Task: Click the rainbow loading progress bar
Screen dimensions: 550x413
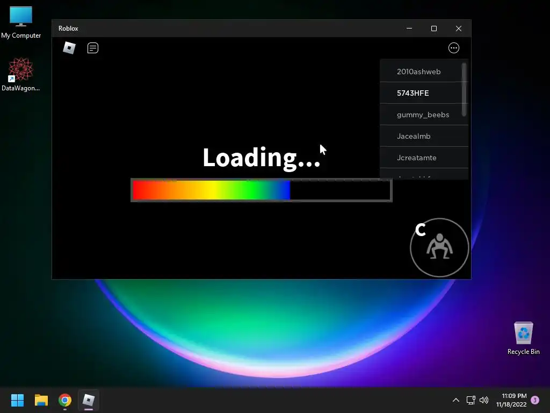Action: (262, 190)
